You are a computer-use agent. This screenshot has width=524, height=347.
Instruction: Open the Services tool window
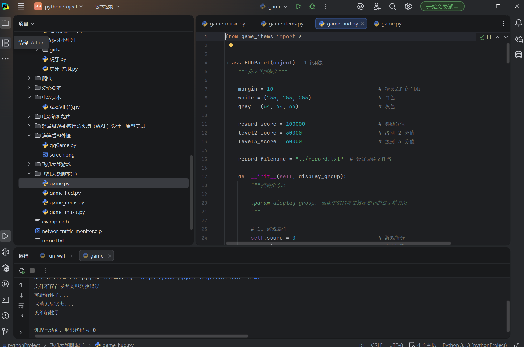[6, 284]
